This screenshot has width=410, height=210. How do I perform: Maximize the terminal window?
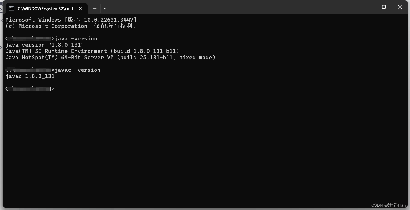[384, 7]
